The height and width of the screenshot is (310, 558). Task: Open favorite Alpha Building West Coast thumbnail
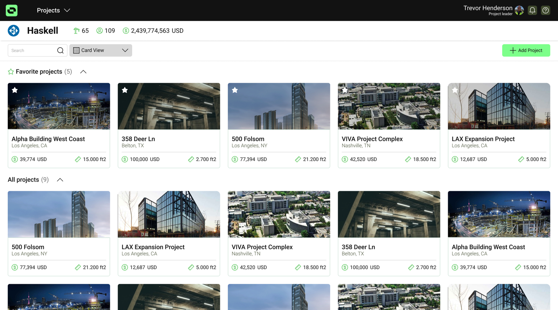[x=59, y=106]
